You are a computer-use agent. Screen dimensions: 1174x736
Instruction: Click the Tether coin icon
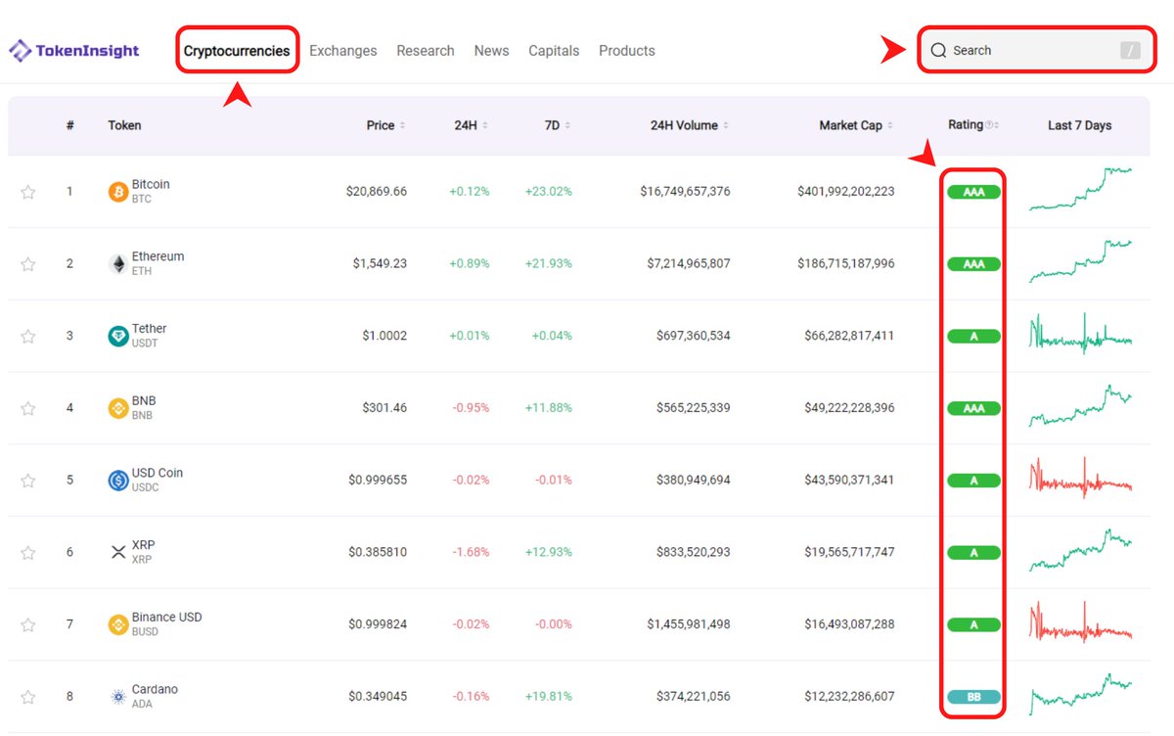(118, 337)
